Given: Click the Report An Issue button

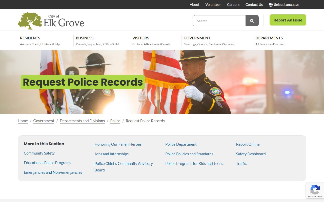Looking at the screenshot, I should click(x=288, y=20).
